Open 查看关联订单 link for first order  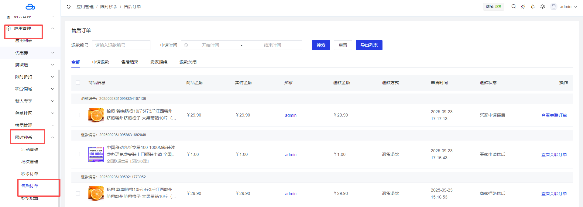(x=554, y=115)
